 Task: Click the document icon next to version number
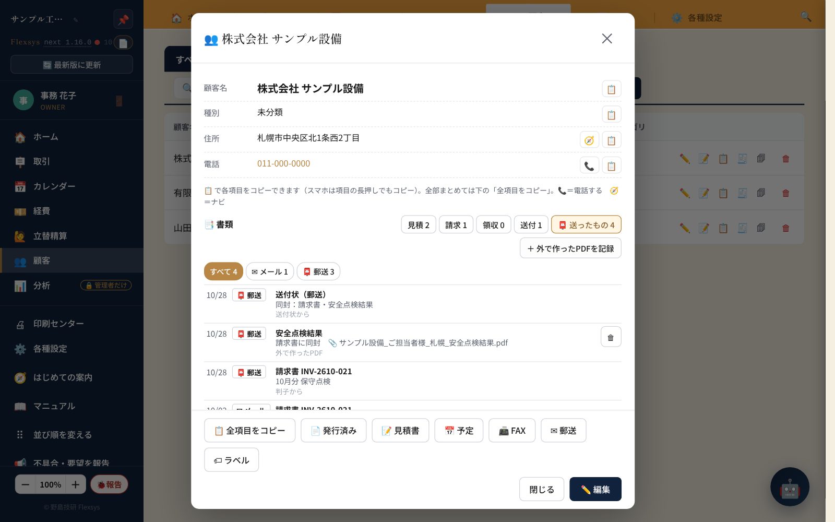123,43
